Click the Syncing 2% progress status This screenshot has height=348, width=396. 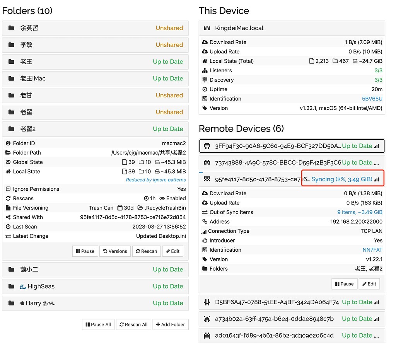[x=341, y=179]
